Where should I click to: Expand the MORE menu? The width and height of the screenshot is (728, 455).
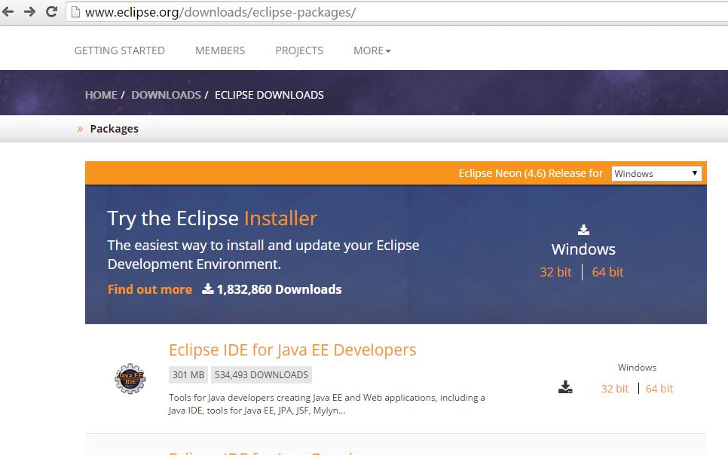[x=372, y=50]
